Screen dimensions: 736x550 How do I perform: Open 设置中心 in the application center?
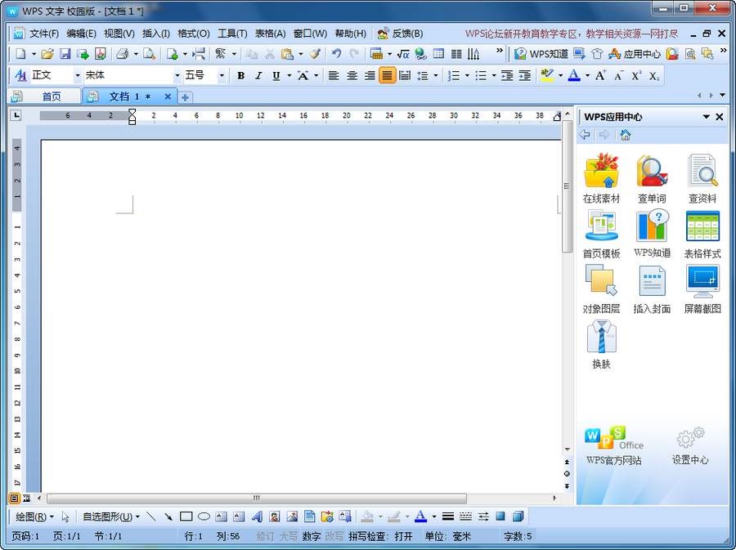[x=691, y=445]
